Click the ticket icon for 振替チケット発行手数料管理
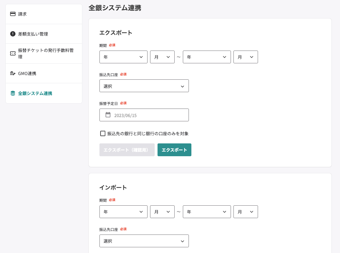The image size is (340, 253). tap(13, 53)
